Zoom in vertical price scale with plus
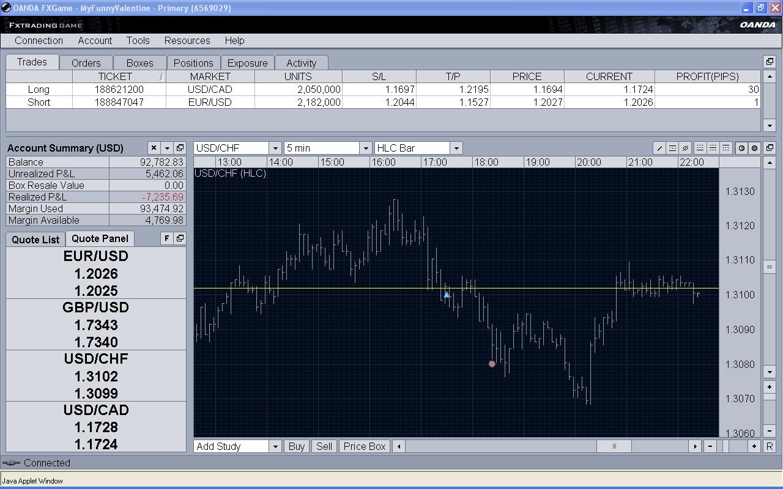This screenshot has height=489, width=783. 770,387
